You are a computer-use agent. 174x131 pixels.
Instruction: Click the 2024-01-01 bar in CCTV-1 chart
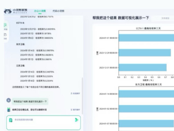pos(146,38)
